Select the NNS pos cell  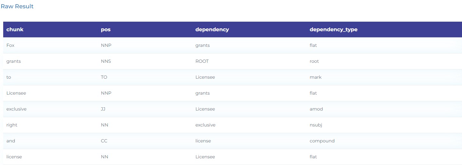pos(106,61)
